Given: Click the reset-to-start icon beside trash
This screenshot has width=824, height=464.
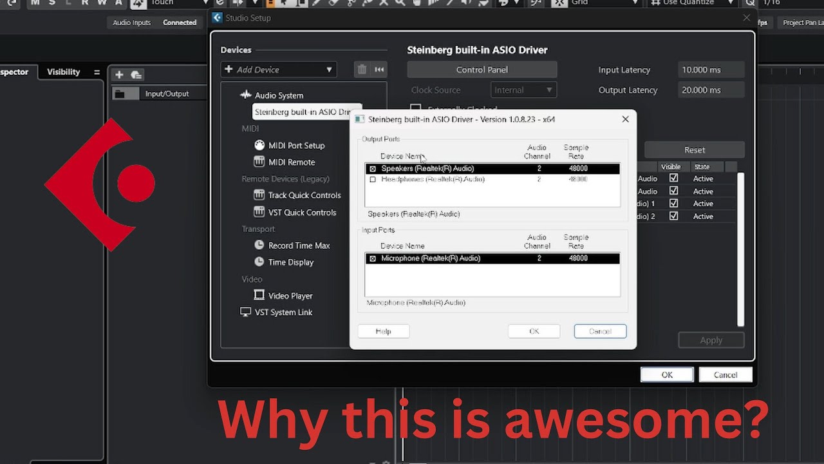Looking at the screenshot, I should click(x=379, y=70).
